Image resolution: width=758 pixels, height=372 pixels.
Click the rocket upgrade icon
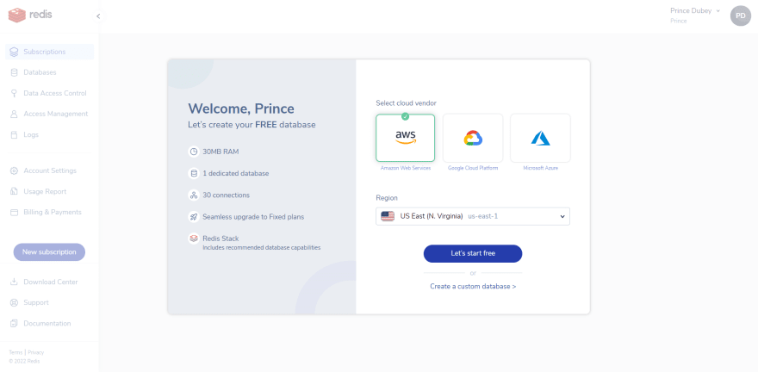pyautogui.click(x=193, y=217)
